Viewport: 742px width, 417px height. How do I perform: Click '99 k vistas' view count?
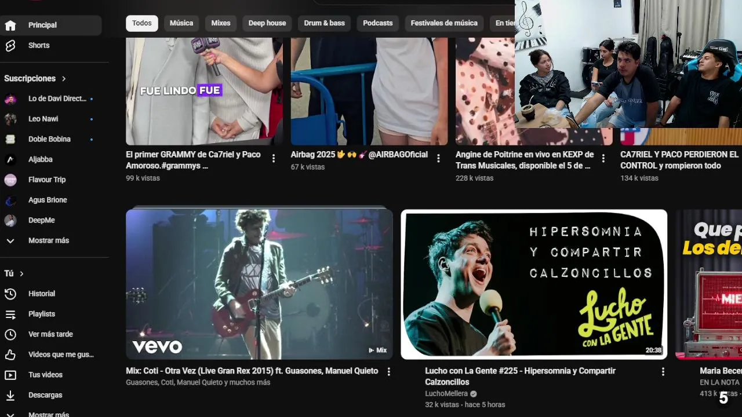pos(143,178)
